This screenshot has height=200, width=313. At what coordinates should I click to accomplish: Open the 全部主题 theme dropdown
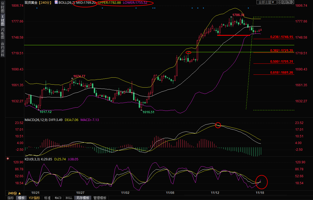pos(266,2)
